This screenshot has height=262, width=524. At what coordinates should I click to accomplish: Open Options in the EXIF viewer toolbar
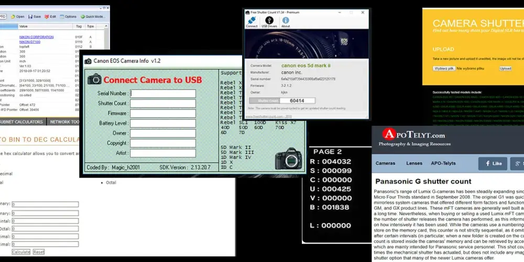[68, 16]
